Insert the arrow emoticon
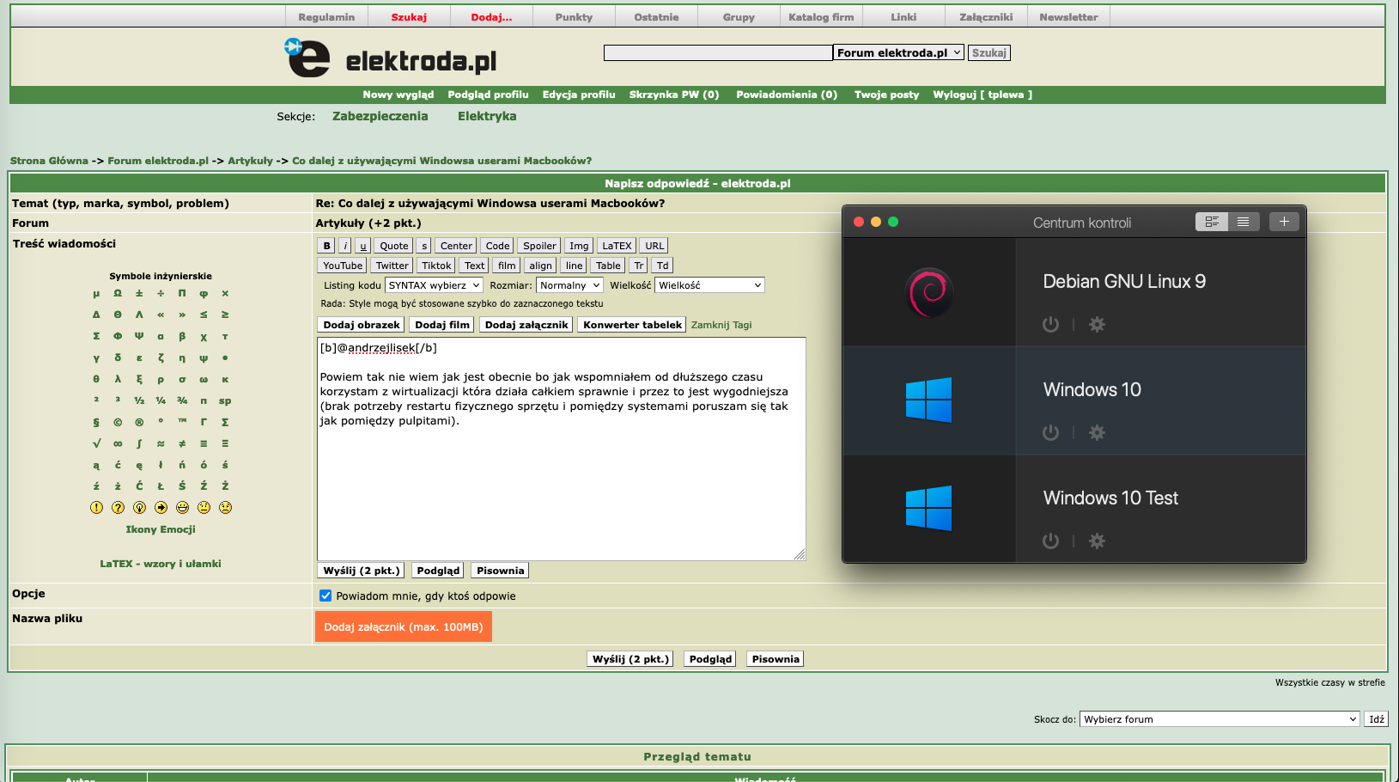Screen dimensions: 1399x782 pyautogui.click(x=161, y=508)
